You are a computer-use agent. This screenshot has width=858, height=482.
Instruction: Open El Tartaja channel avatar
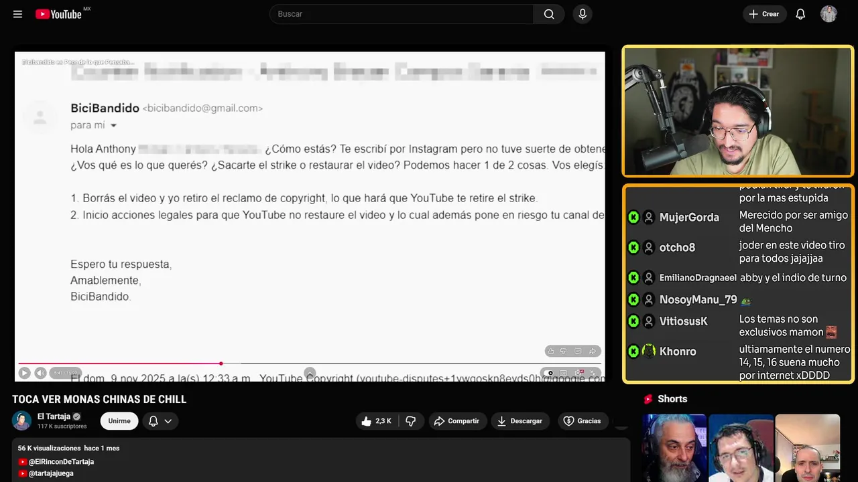[x=21, y=420]
